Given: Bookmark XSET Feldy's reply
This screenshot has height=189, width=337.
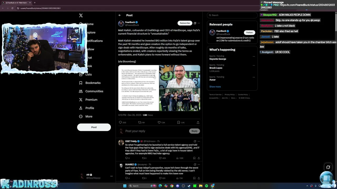Looking at the screenshot, I should (x=194, y=158).
